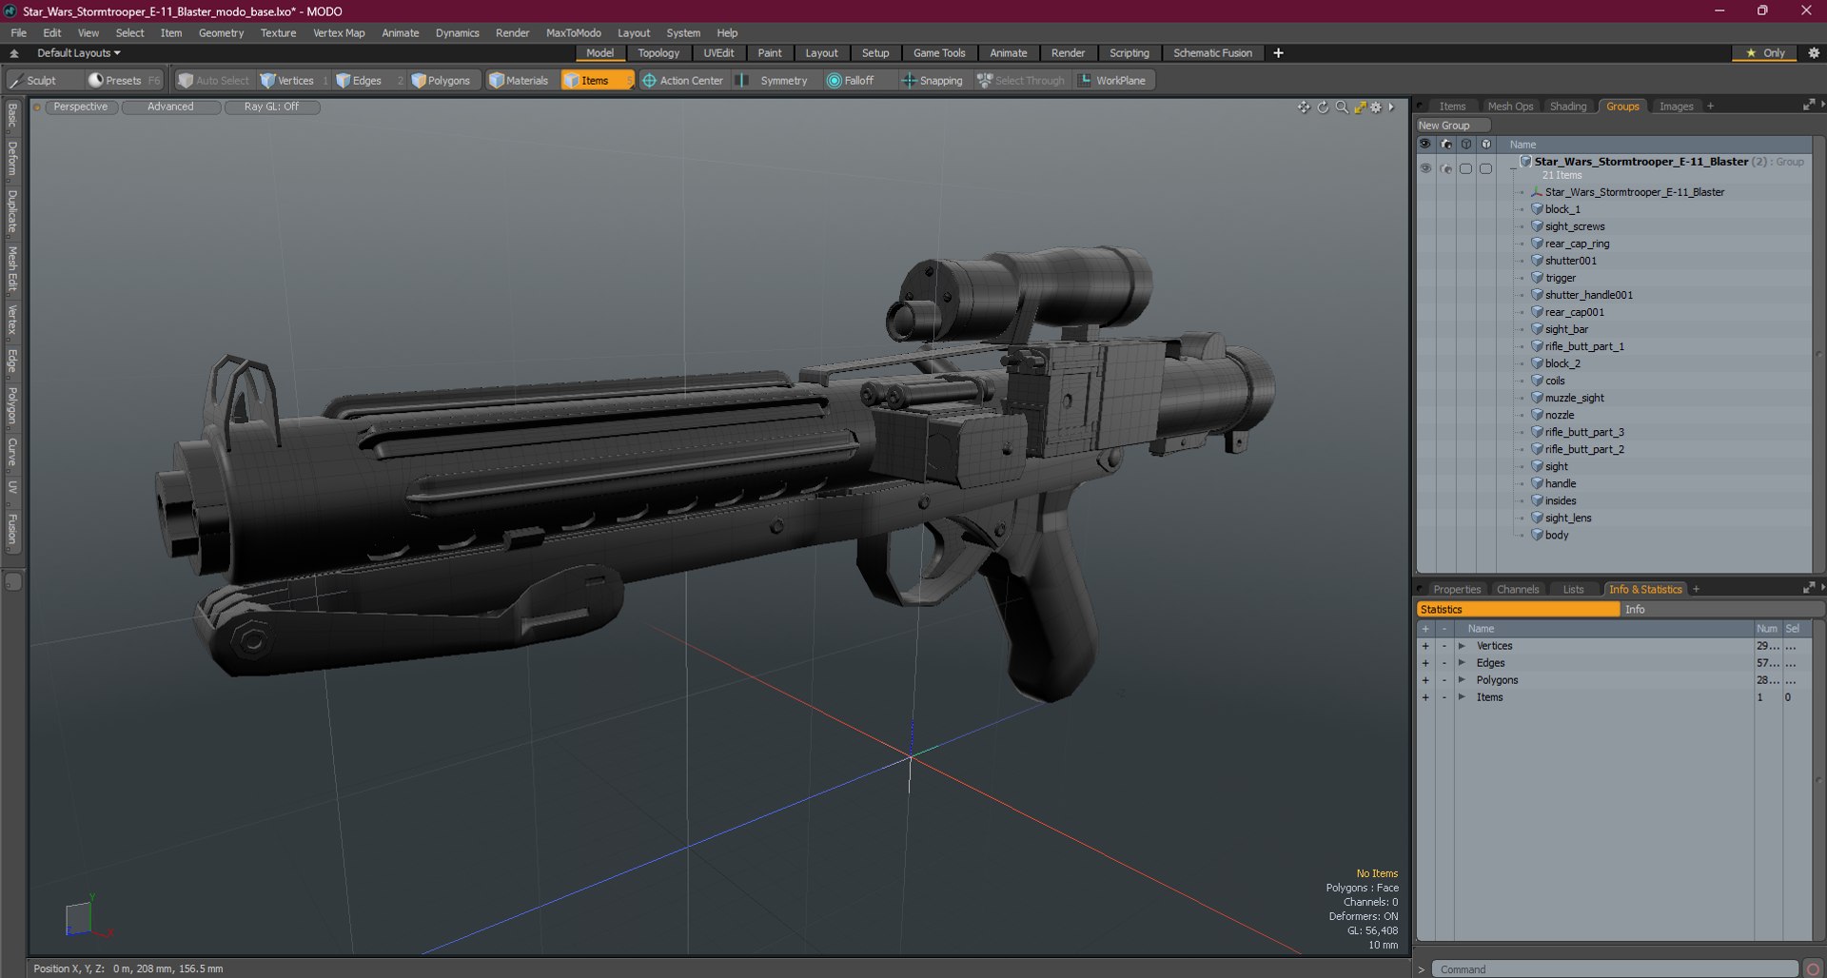Screen dimensions: 1827x978
Task: Toggle render camera of the Stormtrooper group
Action: 1445,168
